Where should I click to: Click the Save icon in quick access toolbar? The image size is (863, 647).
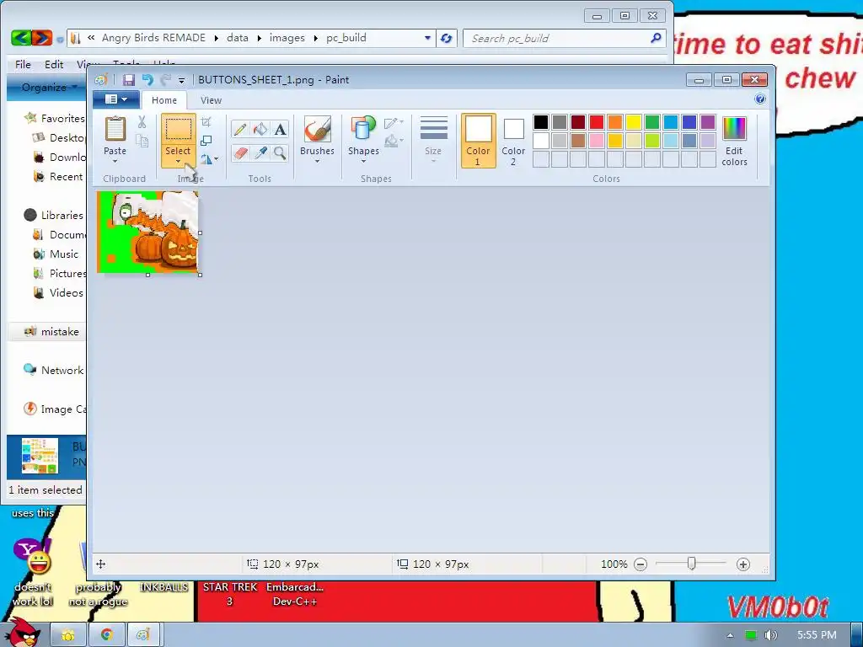click(x=129, y=80)
